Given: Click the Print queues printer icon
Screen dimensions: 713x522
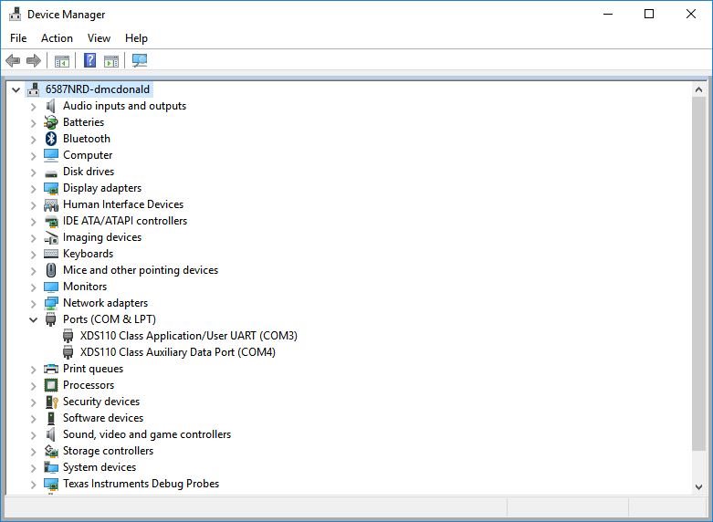Looking at the screenshot, I should [x=51, y=369].
